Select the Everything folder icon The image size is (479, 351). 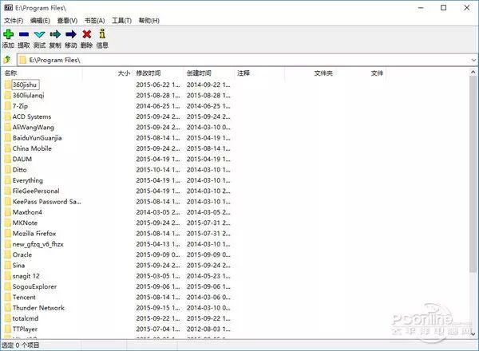pyautogui.click(x=8, y=180)
